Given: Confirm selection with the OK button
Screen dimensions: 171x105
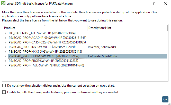Looking at the screenshot, I should click(x=165, y=99).
